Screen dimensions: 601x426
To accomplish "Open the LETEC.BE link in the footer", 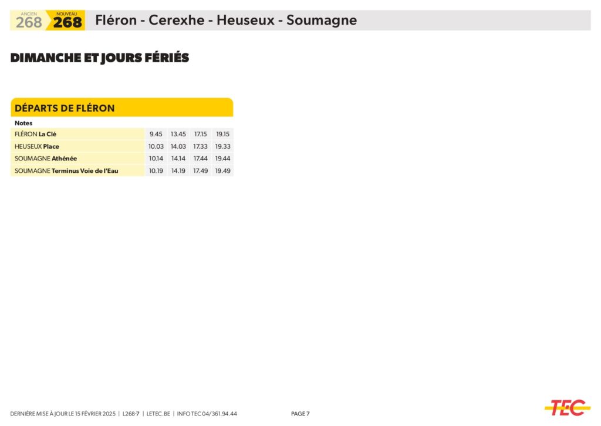I will pyautogui.click(x=158, y=414).
